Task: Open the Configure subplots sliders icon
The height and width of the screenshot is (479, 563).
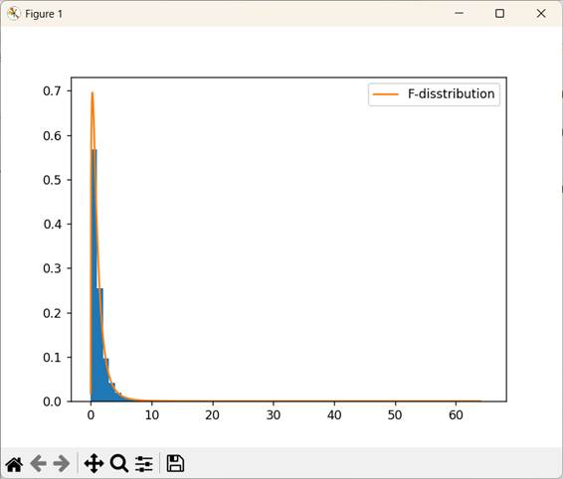Action: tap(144, 463)
